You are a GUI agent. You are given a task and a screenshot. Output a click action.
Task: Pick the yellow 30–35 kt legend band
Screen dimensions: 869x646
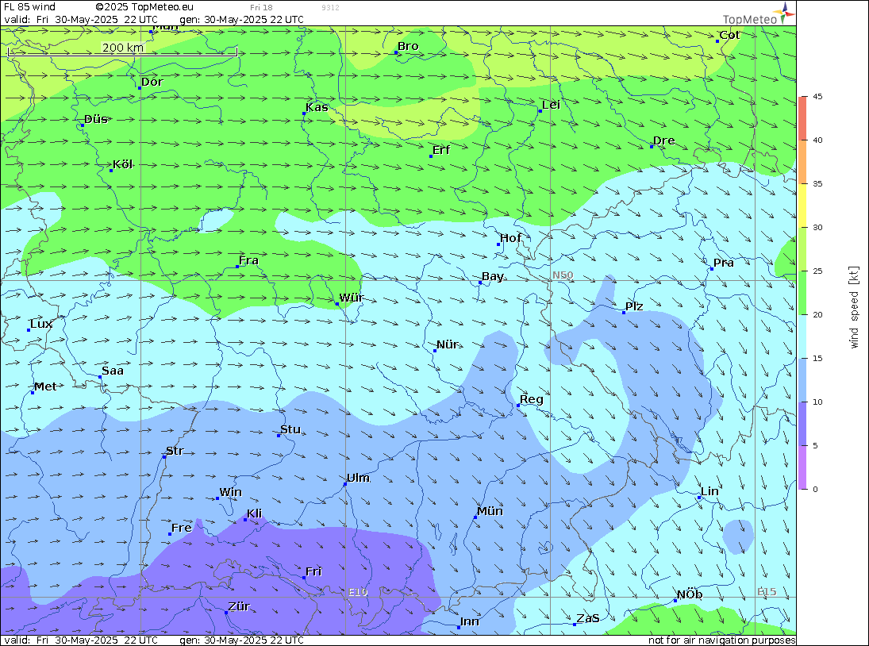tap(802, 206)
